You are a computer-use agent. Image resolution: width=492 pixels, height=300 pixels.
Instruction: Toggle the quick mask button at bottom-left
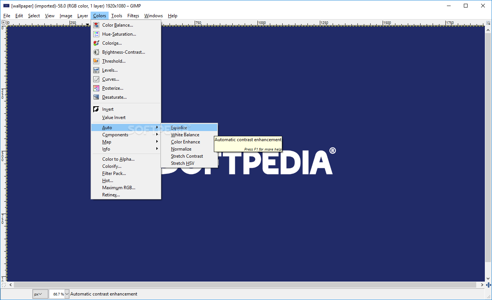(3, 285)
